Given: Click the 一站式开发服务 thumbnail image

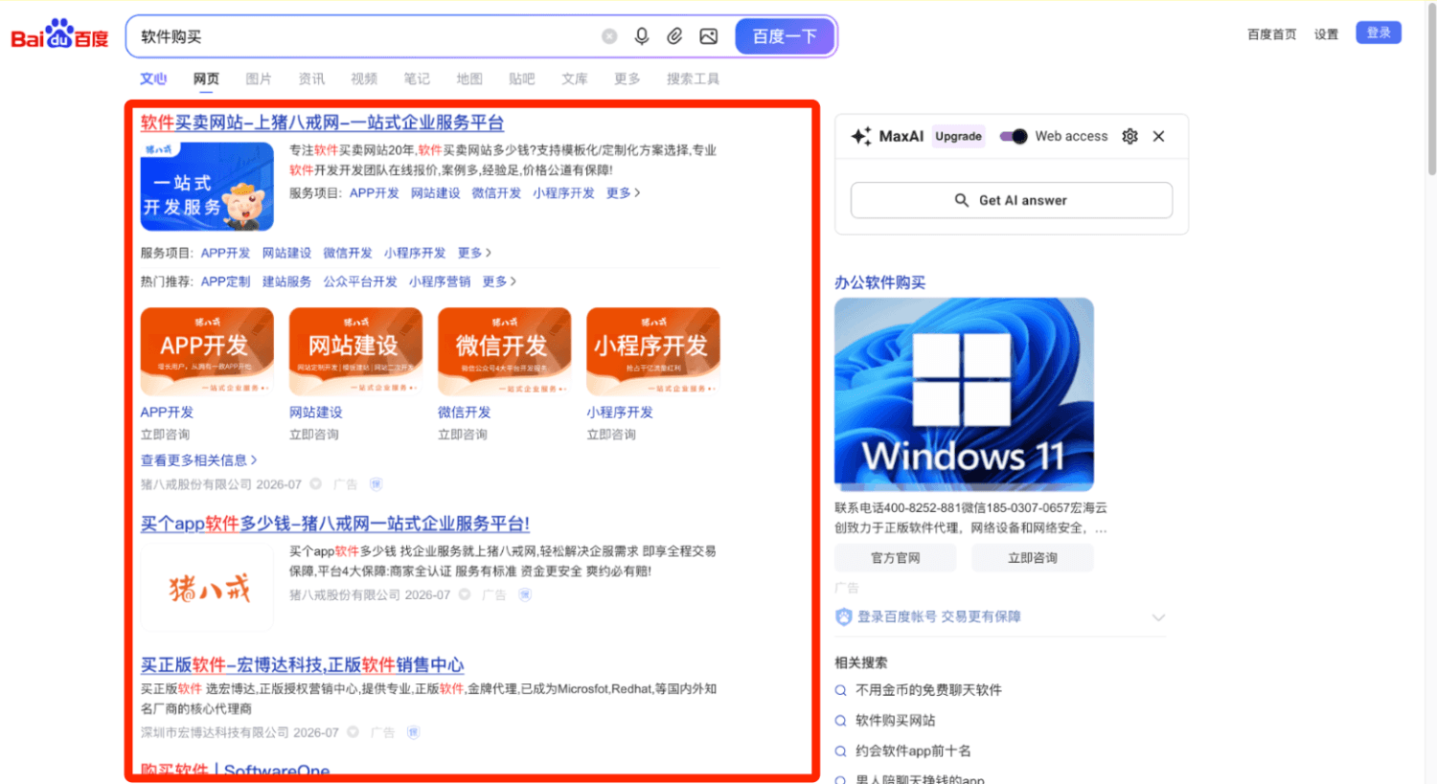Looking at the screenshot, I should [207, 187].
